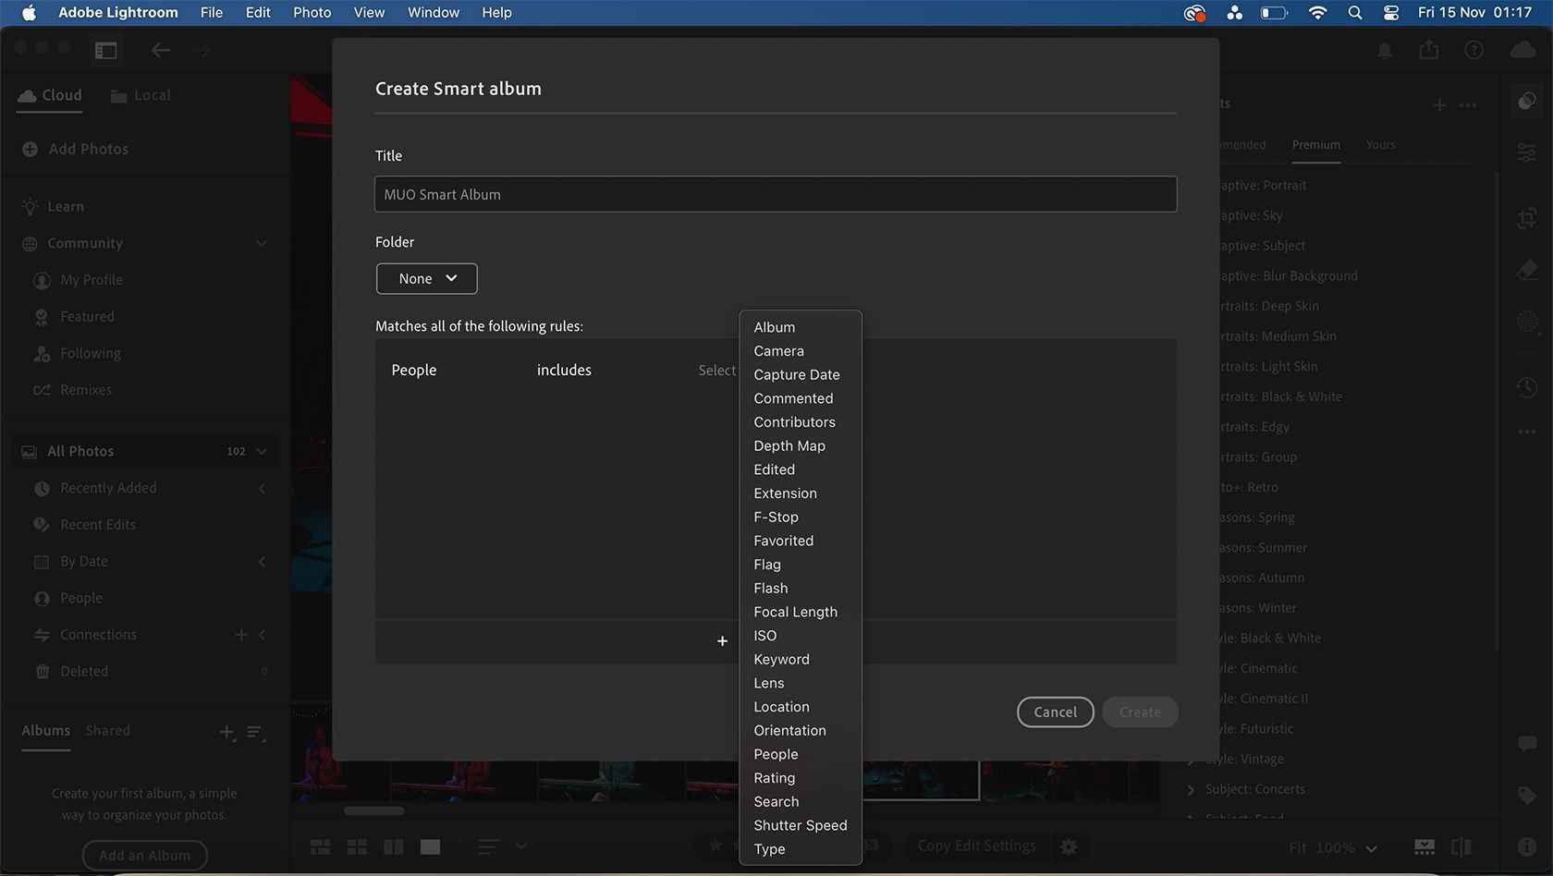
Task: Choose Shutter Speed rule option
Action: [x=801, y=825]
